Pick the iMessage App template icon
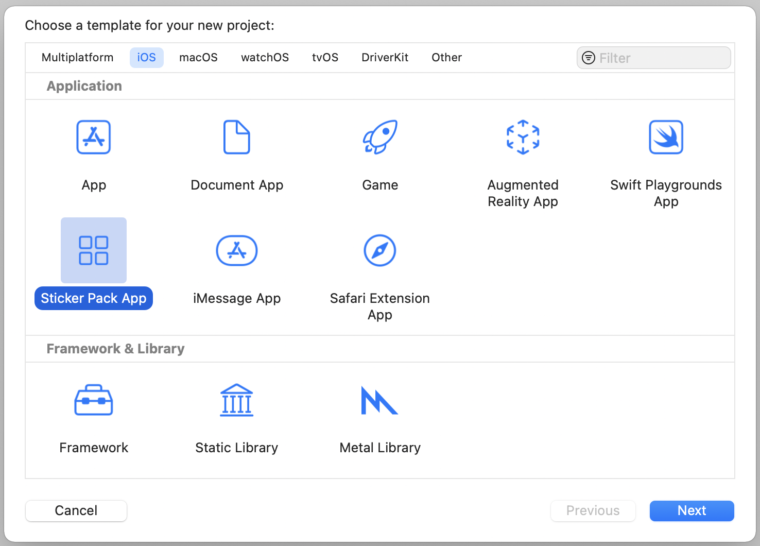The height and width of the screenshot is (546, 760). [236, 251]
